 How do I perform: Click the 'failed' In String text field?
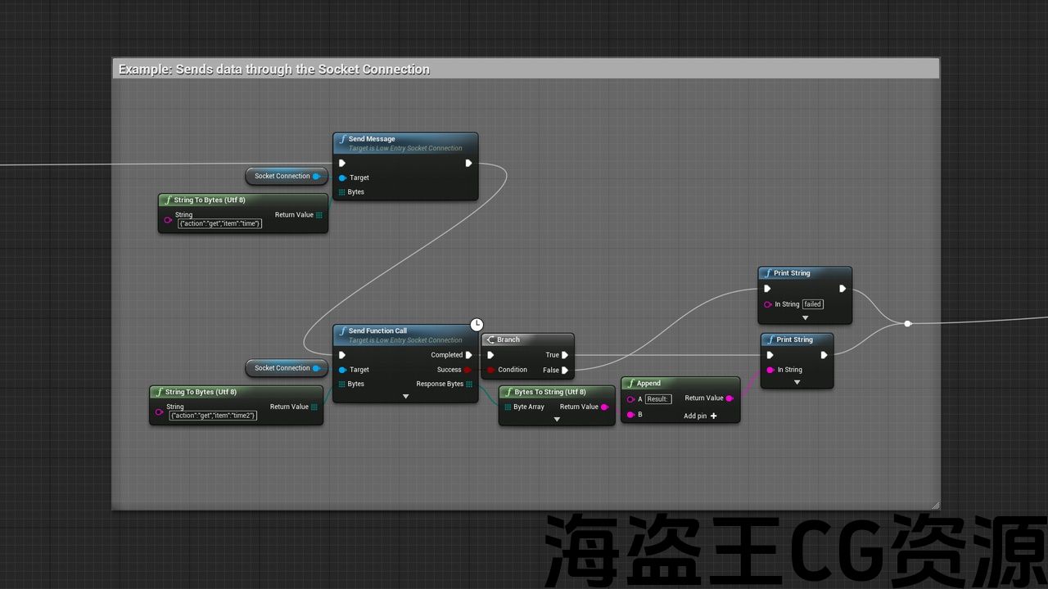[x=812, y=304]
